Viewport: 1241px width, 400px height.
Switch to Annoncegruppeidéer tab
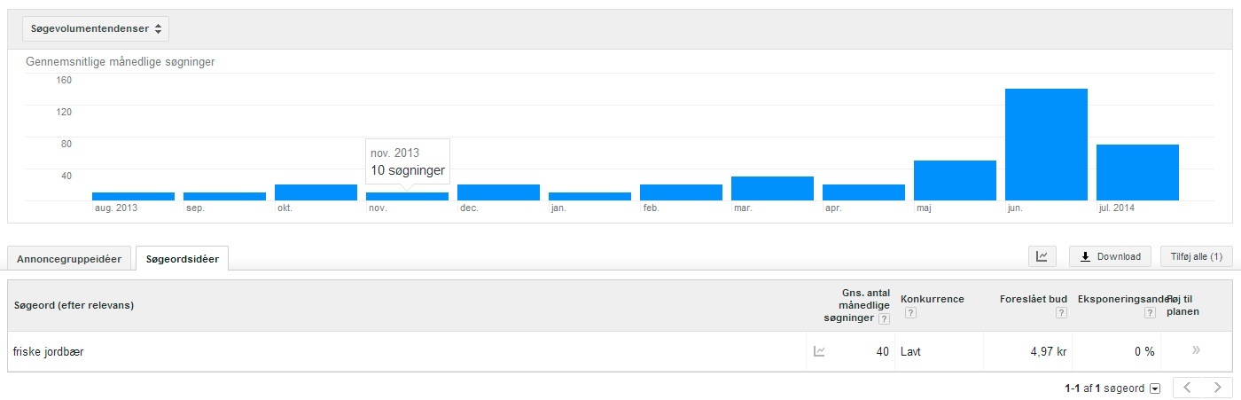click(69, 258)
